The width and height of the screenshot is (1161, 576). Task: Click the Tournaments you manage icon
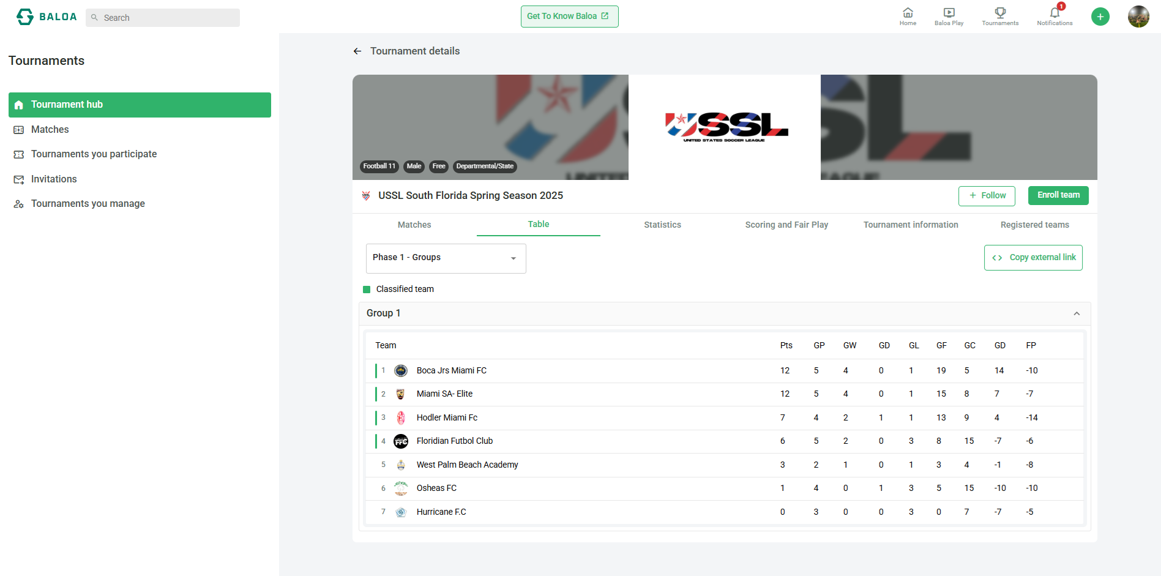[19, 204]
